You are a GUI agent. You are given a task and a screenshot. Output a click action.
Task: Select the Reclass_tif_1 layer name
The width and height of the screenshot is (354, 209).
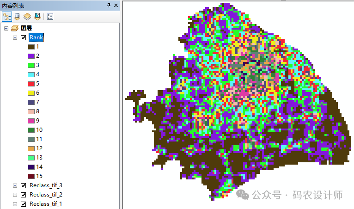pyautogui.click(x=46, y=204)
